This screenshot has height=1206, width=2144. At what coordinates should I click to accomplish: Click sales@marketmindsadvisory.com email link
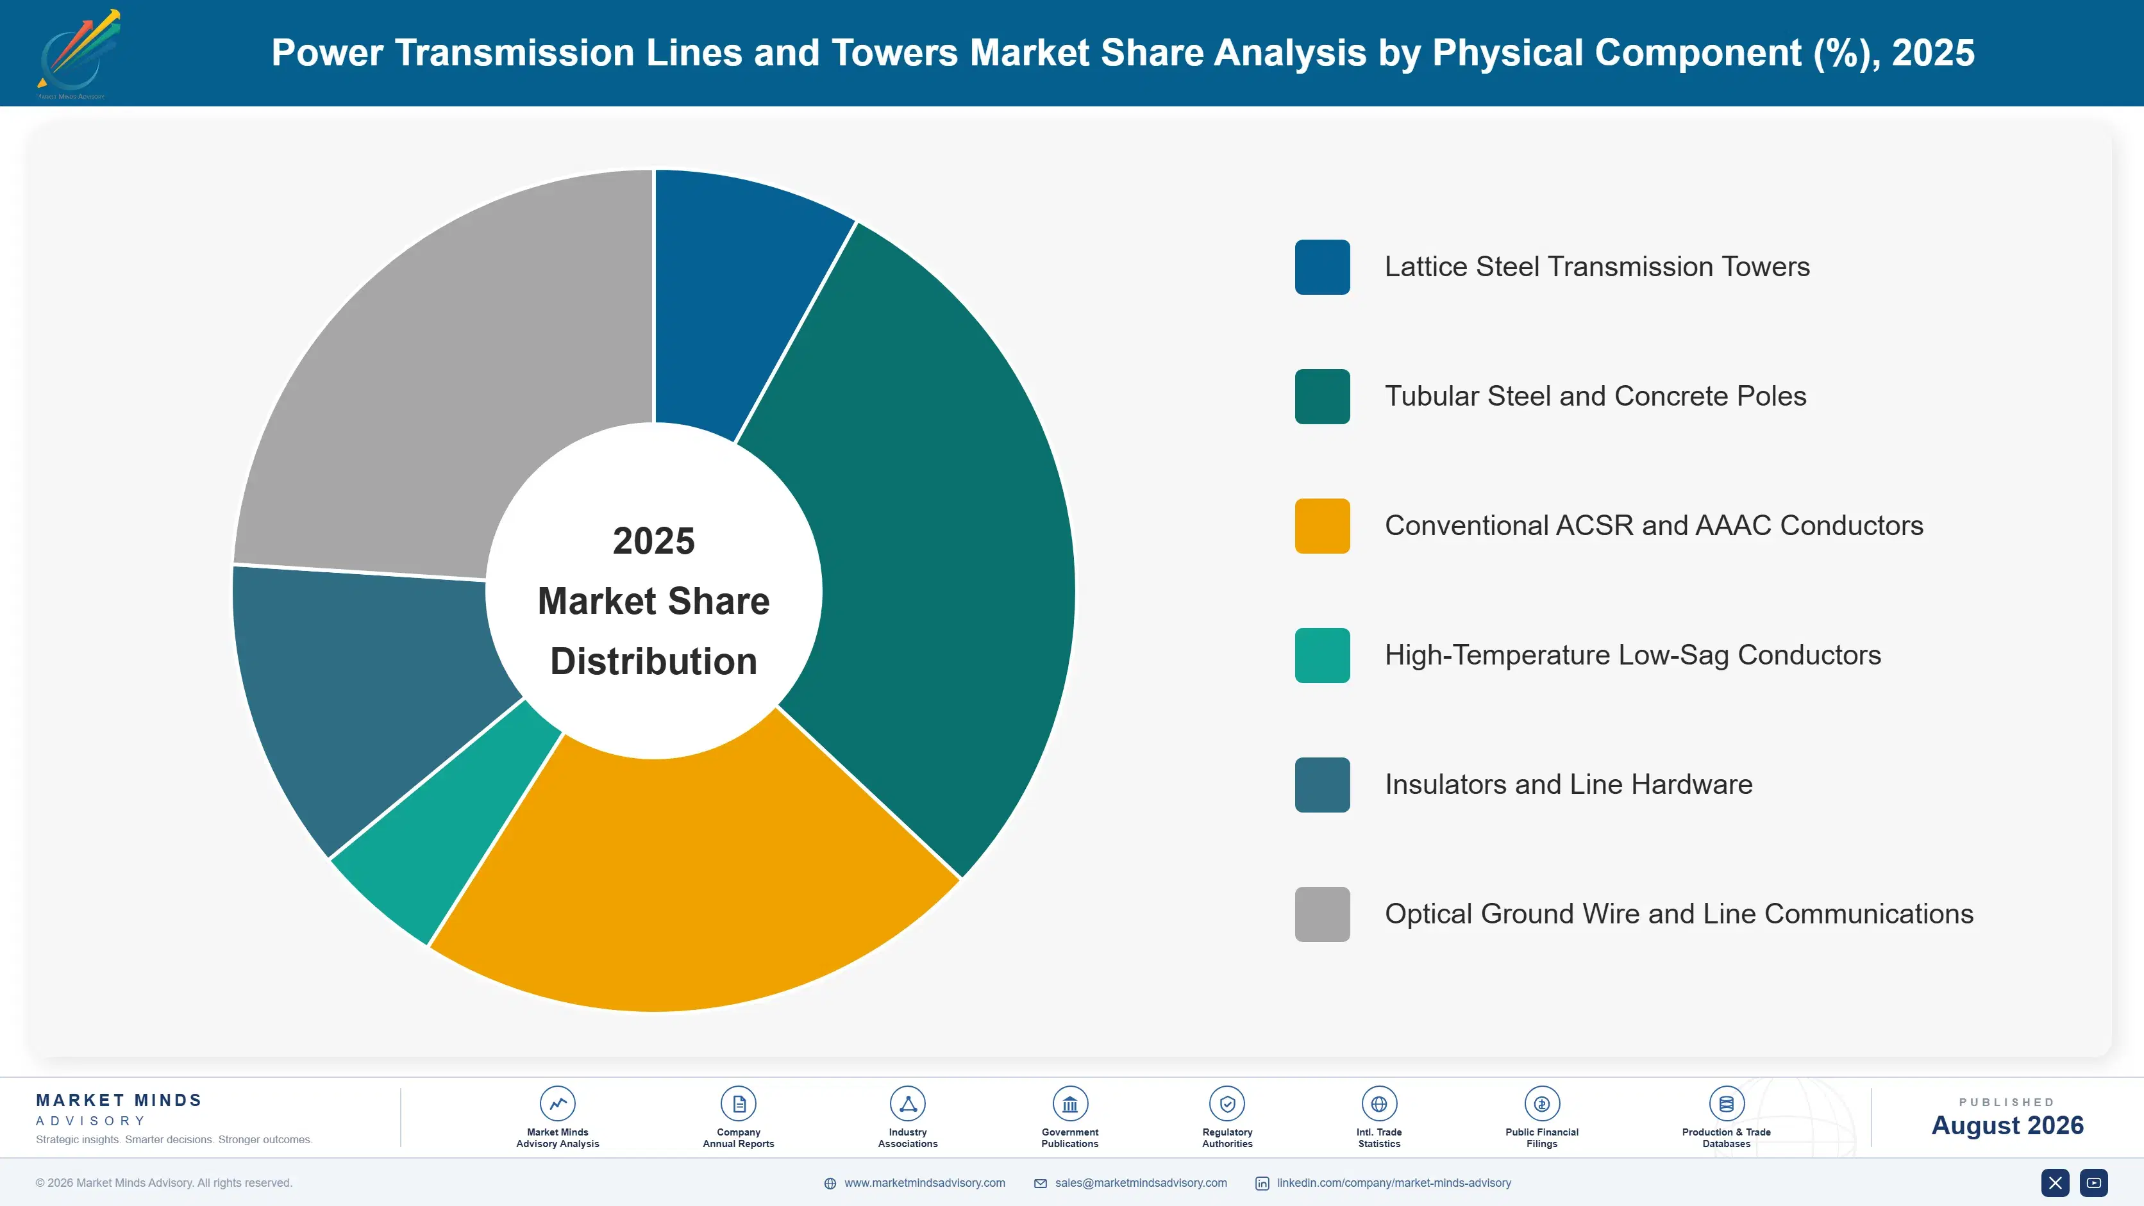tap(1141, 1183)
